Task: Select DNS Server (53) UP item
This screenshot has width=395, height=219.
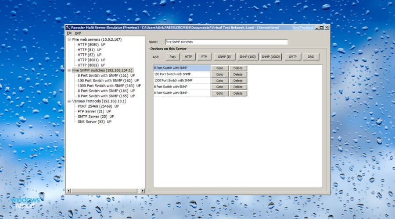Action: [x=94, y=122]
